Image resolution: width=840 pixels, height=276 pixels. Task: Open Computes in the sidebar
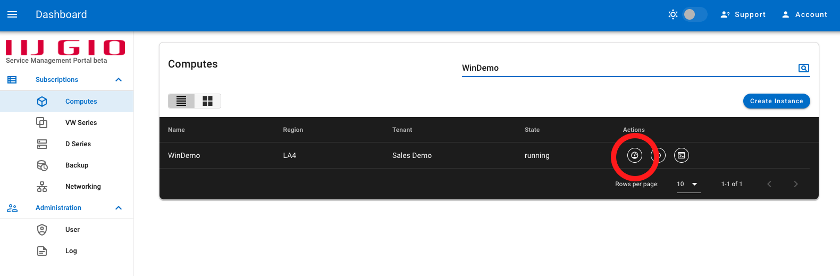(x=66, y=101)
